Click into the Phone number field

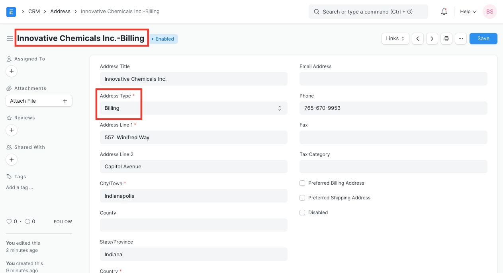pos(393,108)
